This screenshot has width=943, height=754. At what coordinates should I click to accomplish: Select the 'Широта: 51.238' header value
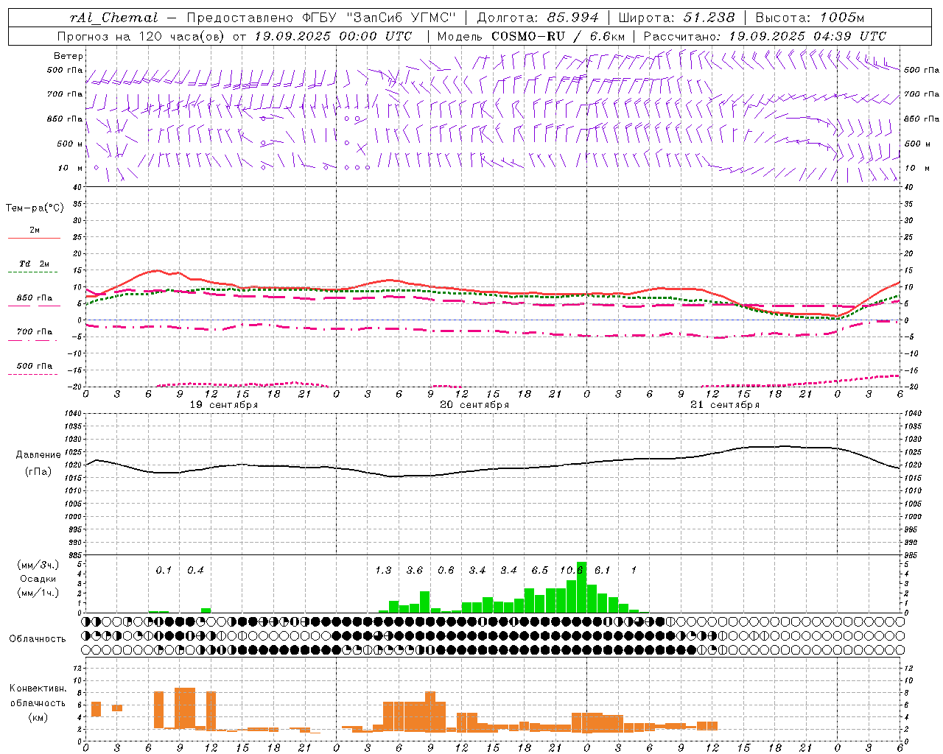click(x=676, y=18)
